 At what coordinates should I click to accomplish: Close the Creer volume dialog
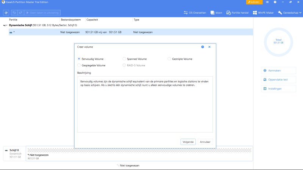point(209,47)
